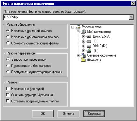Click the Отмена cancel button
Screen dimensions: 137x121
tap(68, 113)
